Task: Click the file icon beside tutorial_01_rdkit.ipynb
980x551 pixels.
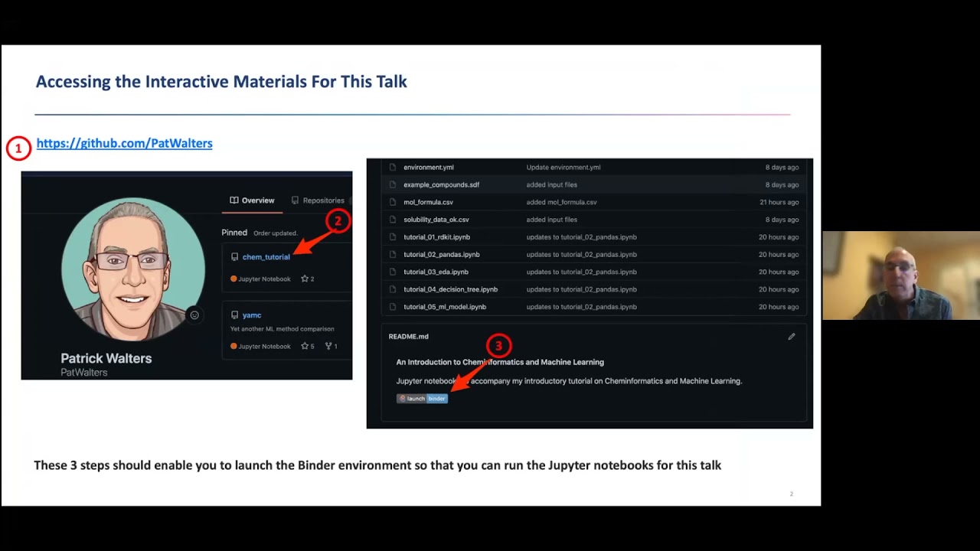Action: pos(393,237)
